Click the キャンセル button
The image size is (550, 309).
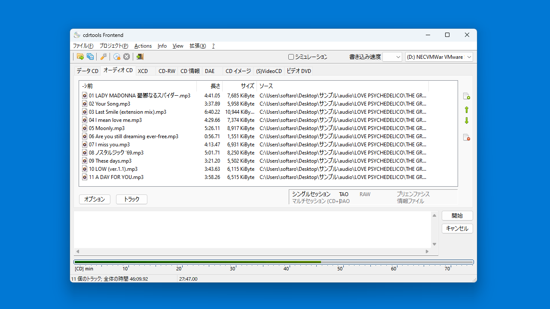click(x=457, y=229)
